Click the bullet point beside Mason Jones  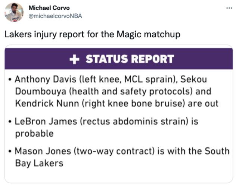(10, 151)
